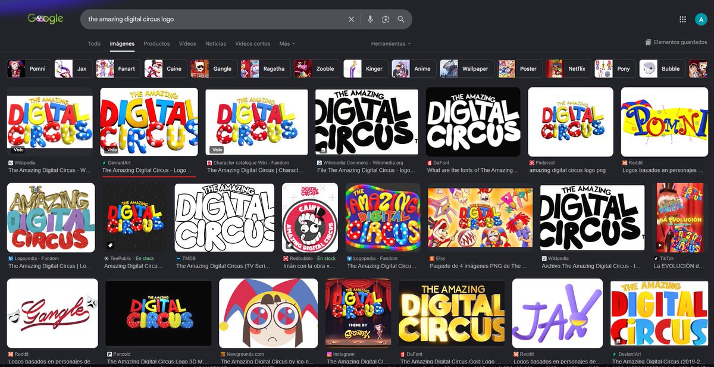
Task: Expand the Más dropdown
Action: (287, 43)
